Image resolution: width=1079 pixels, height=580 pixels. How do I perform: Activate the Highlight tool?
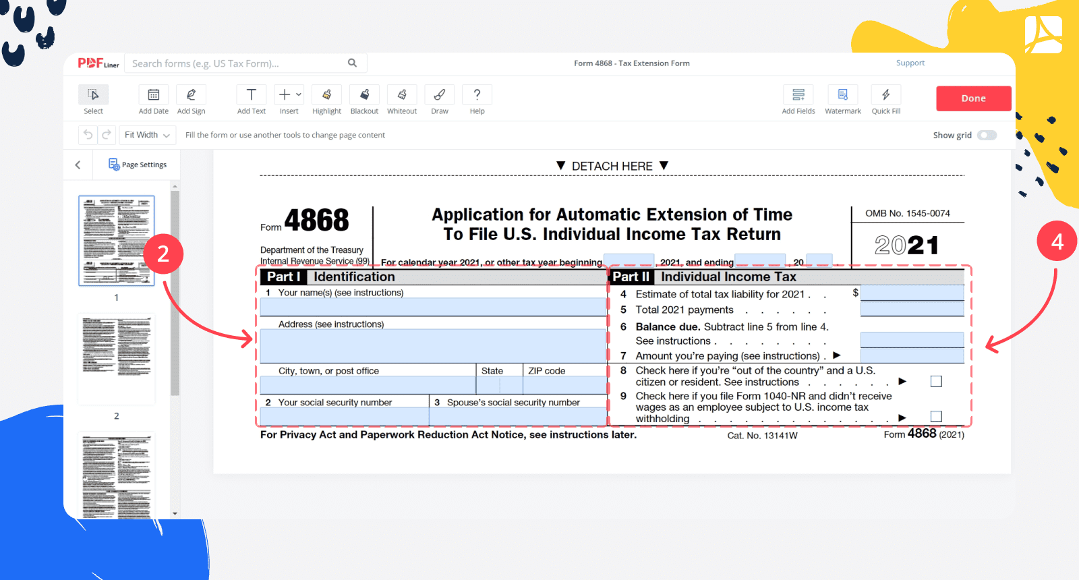pos(326,95)
